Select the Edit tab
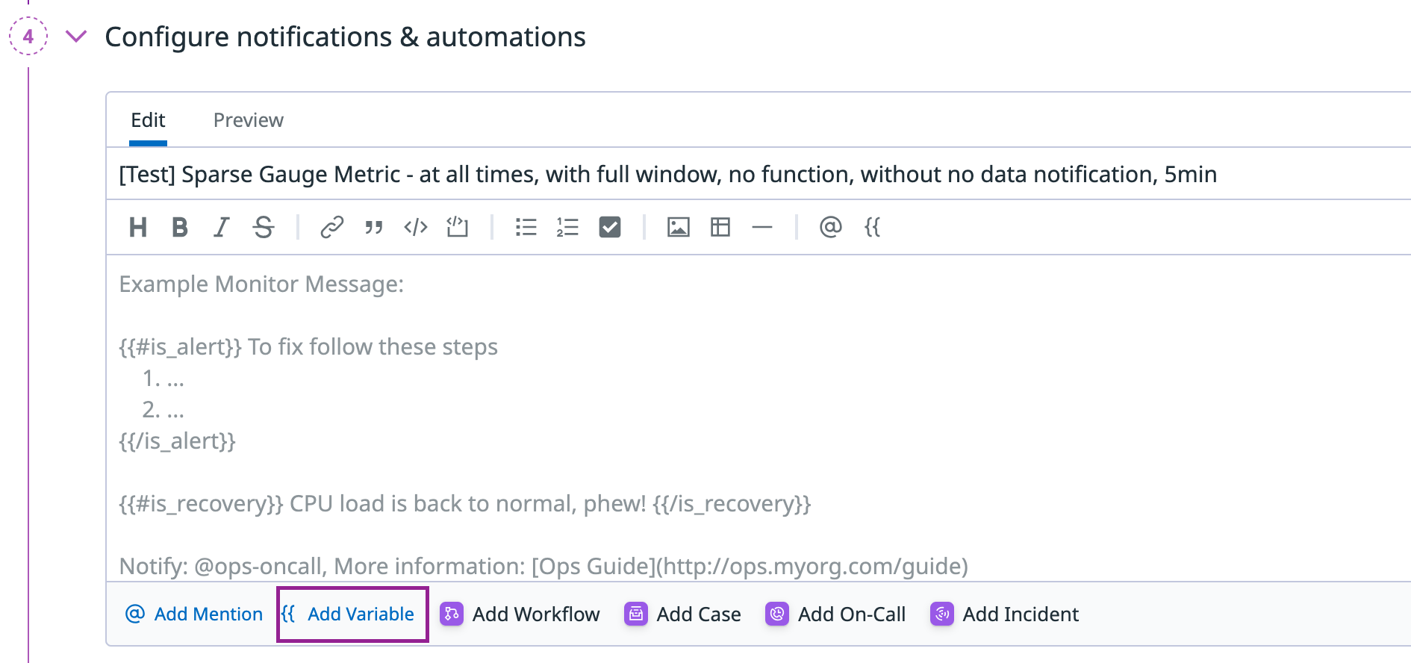 click(x=148, y=120)
